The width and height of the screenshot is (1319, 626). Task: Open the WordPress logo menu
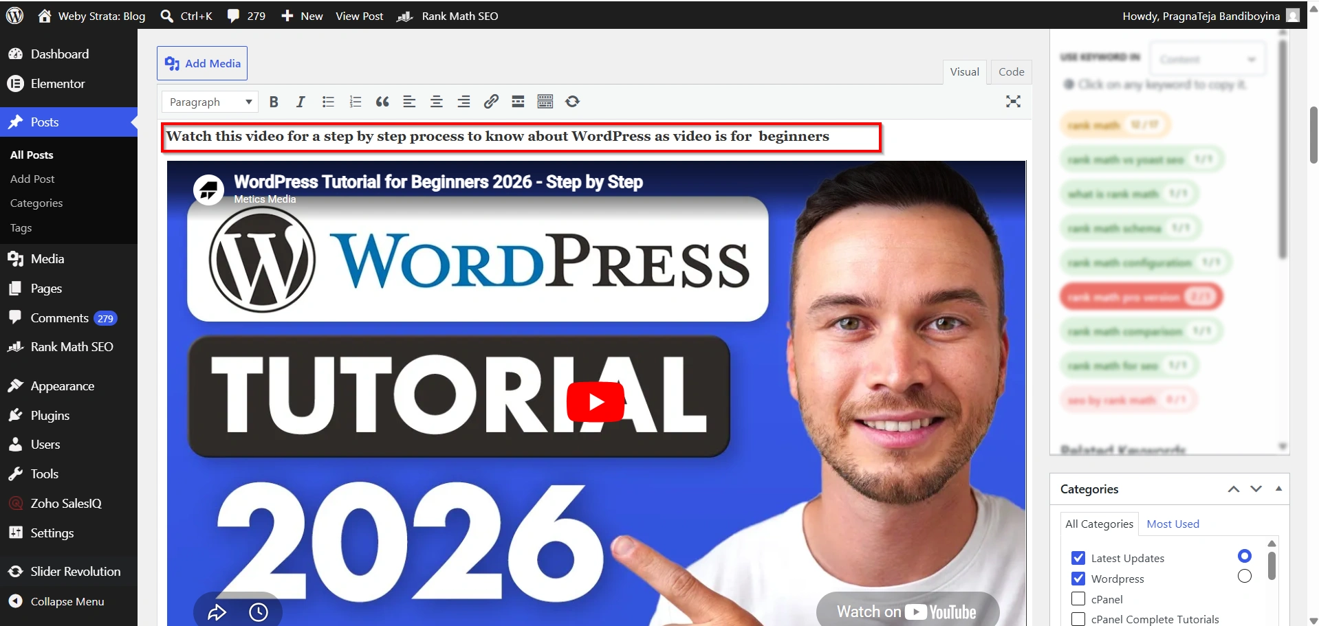tap(15, 15)
